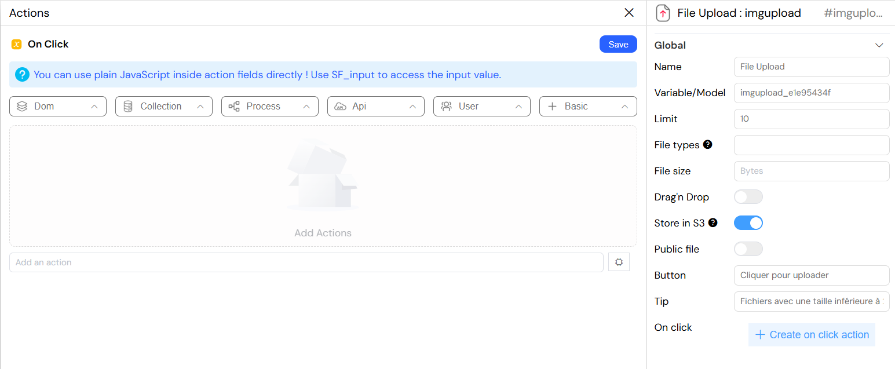Image resolution: width=895 pixels, height=369 pixels.
Task: Click the File types input field
Action: 812,145
